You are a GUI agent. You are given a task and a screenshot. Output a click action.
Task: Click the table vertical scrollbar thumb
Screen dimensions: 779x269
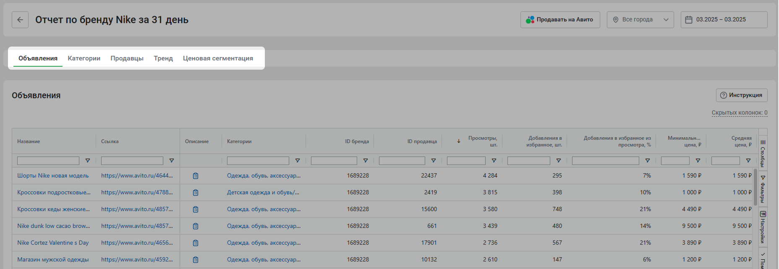(x=755, y=187)
